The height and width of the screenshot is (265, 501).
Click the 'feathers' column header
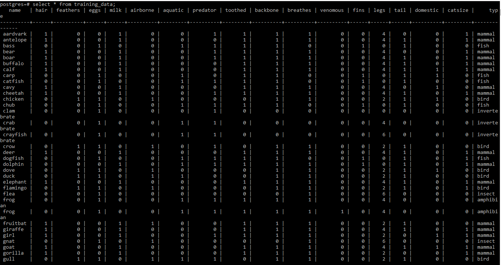pyautogui.click(x=68, y=10)
